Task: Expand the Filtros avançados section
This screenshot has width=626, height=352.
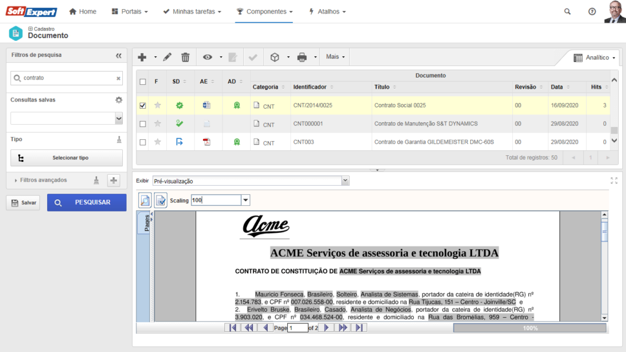Action: tap(43, 180)
